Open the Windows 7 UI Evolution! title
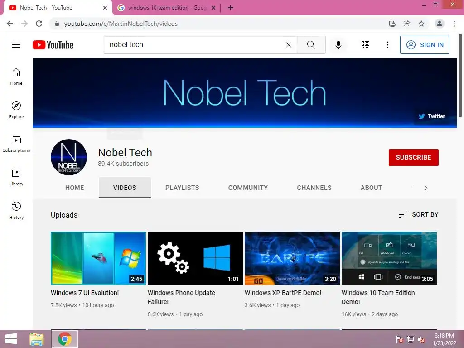 (85, 293)
